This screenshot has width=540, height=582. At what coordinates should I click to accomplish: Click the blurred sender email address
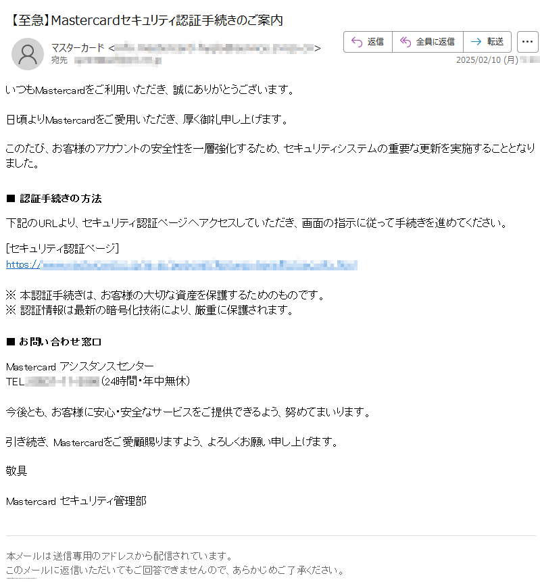click(x=214, y=48)
